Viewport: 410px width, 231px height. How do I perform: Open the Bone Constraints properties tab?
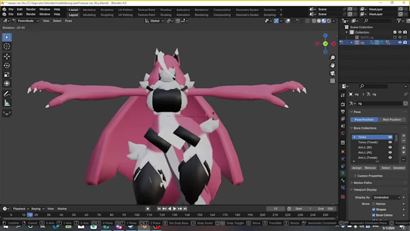click(343, 188)
